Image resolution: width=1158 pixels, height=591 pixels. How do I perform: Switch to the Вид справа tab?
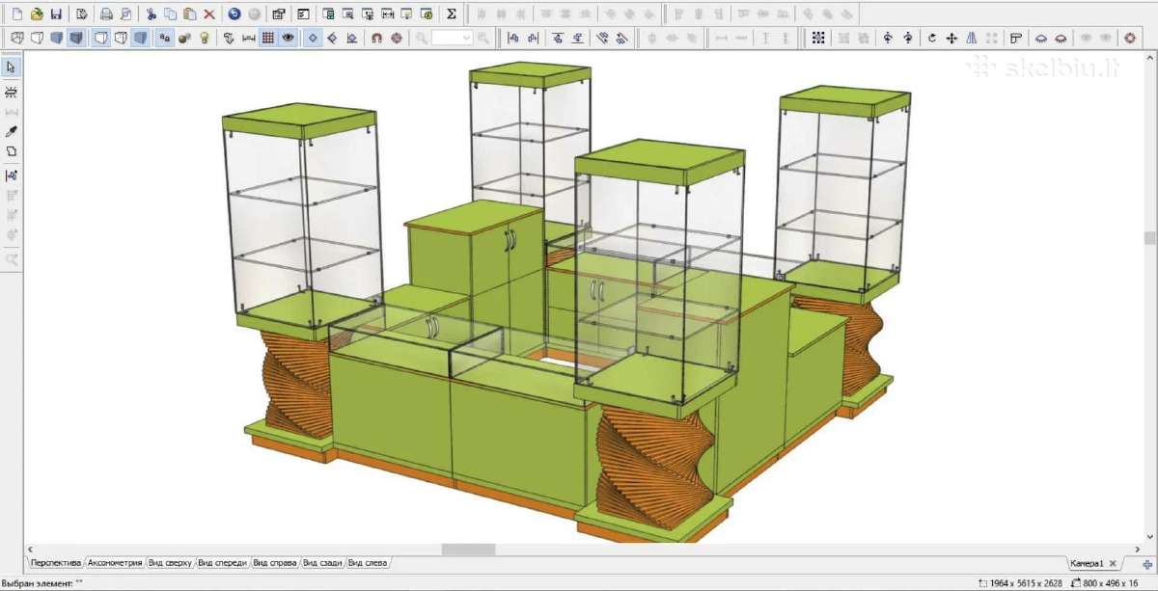[x=275, y=563]
